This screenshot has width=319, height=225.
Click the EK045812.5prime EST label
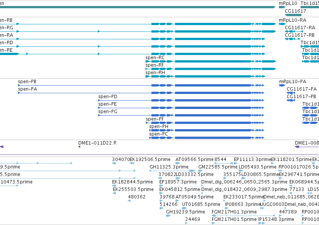pos(180,189)
